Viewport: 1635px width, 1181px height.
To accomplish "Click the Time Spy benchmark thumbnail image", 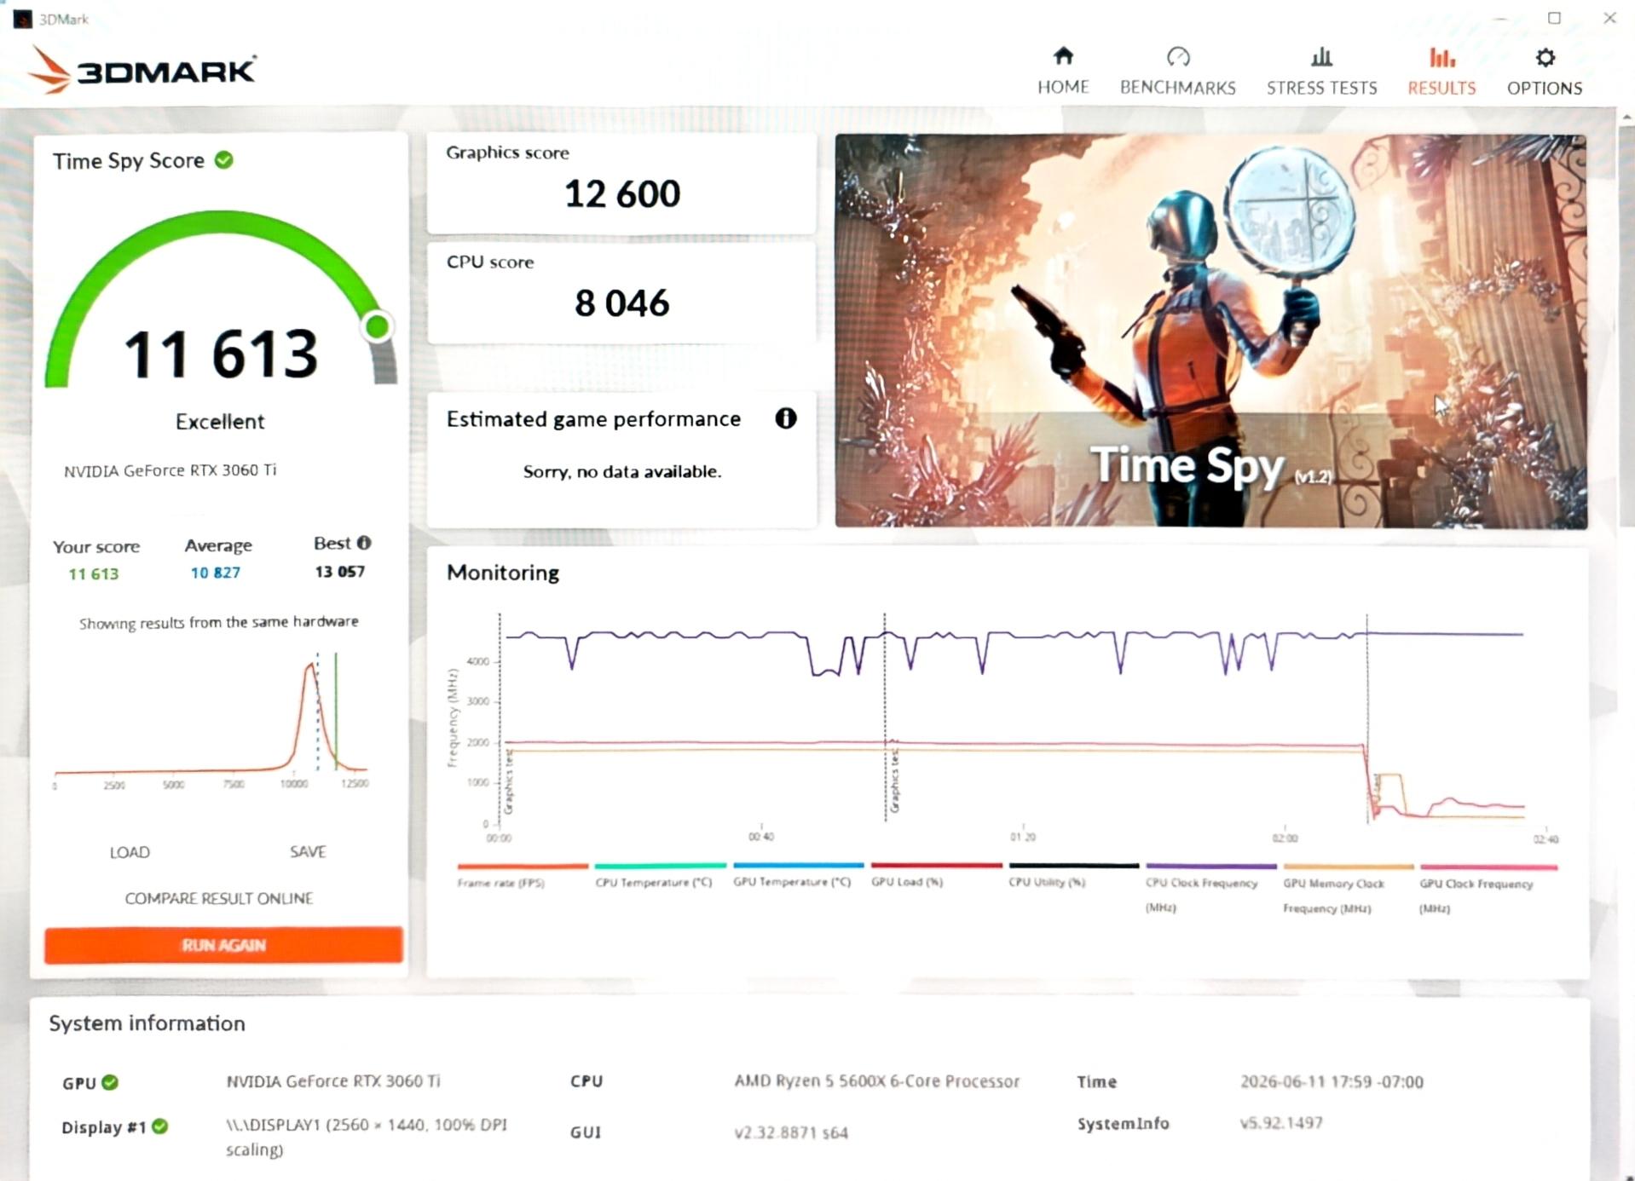I will click(x=1210, y=331).
